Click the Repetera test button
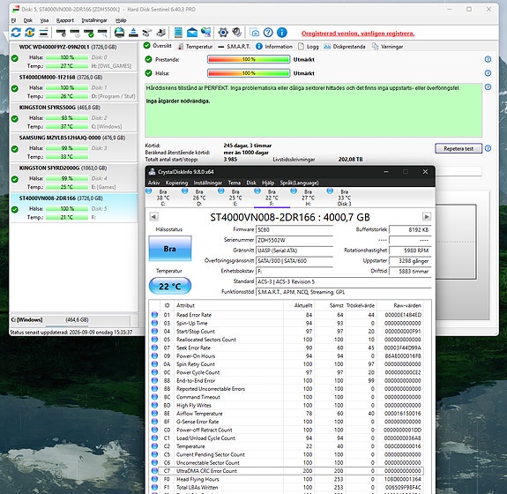Screen dimensions: 507x494 click(x=459, y=148)
